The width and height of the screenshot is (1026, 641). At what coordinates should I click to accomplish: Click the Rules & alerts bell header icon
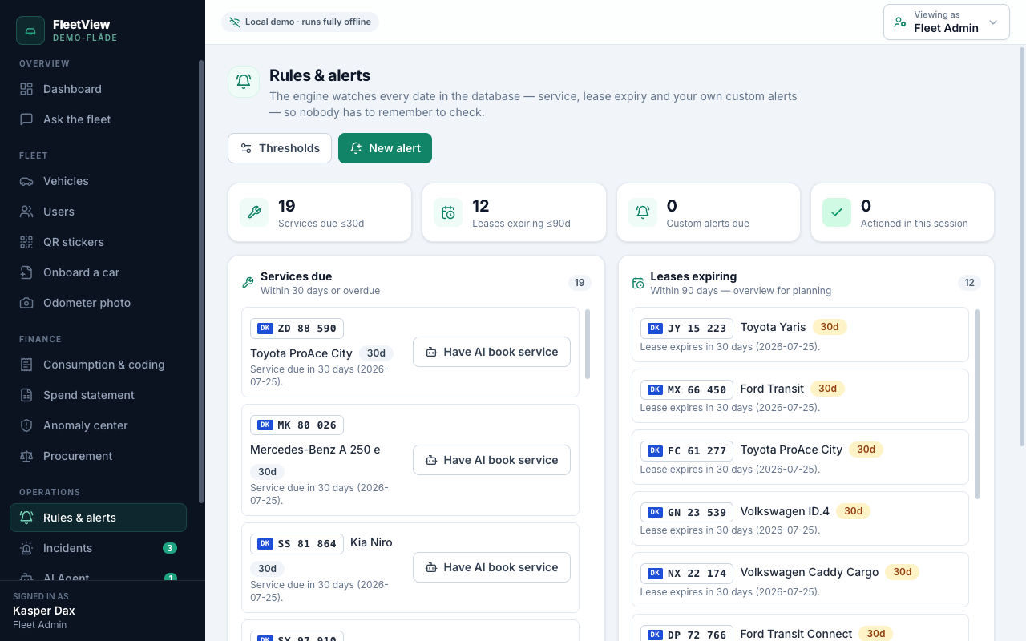[x=244, y=82]
